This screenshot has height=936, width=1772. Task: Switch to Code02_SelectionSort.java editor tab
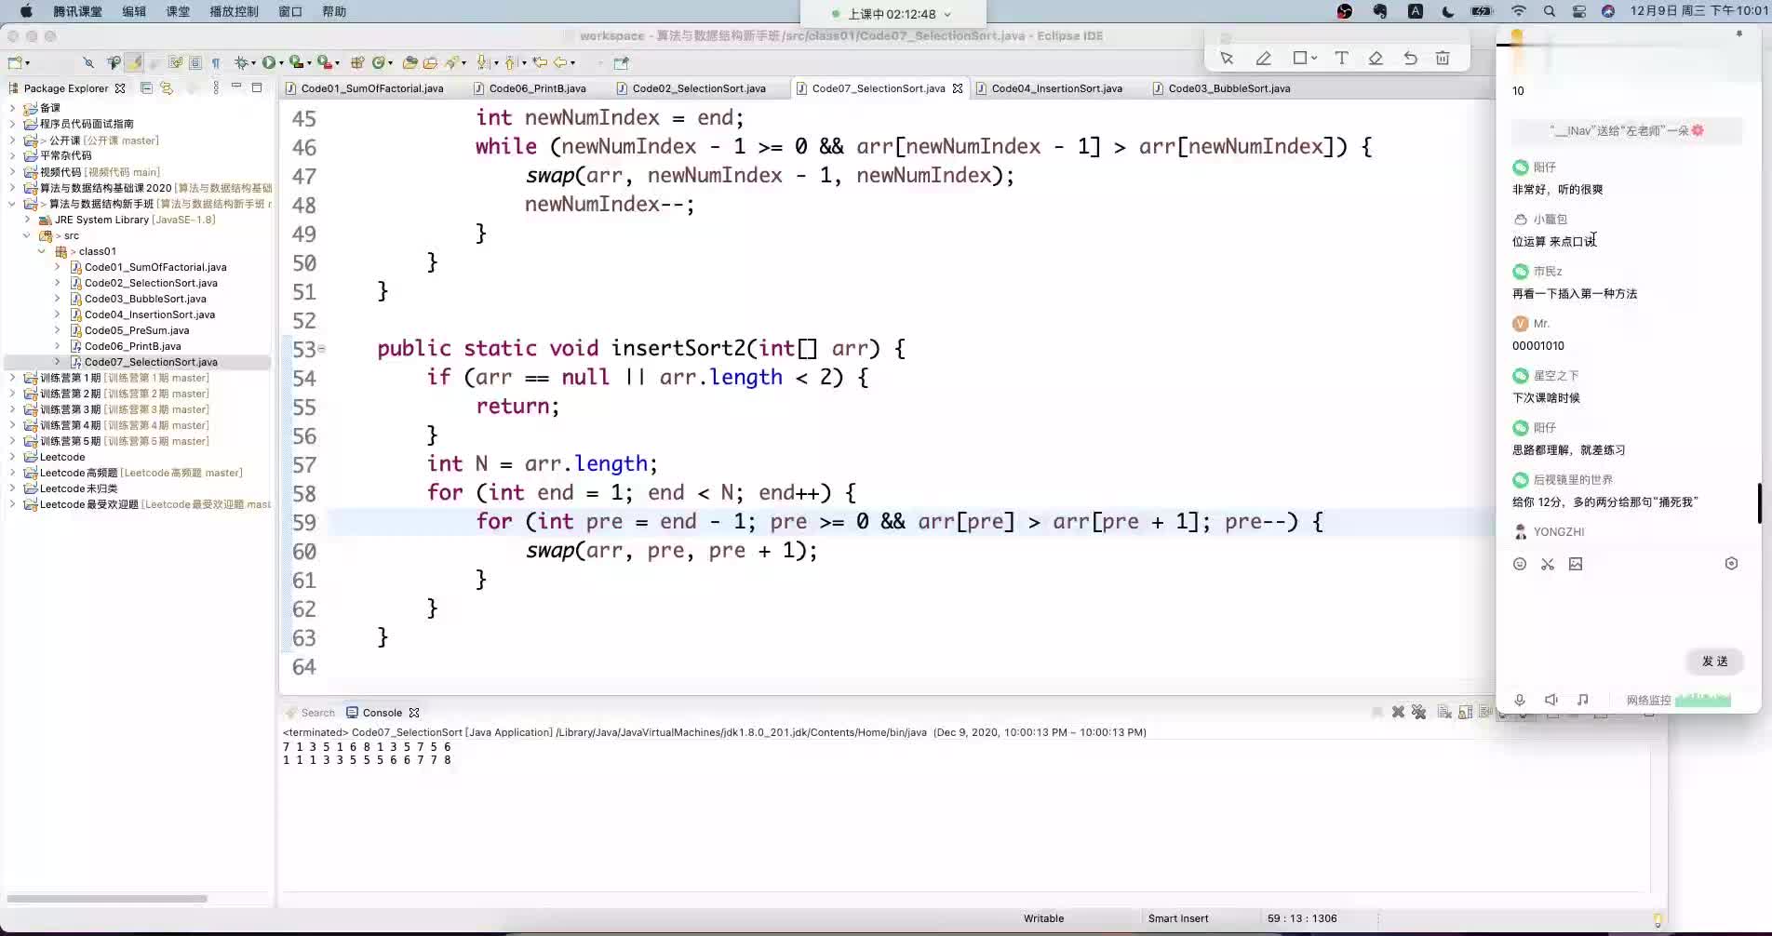698,88
